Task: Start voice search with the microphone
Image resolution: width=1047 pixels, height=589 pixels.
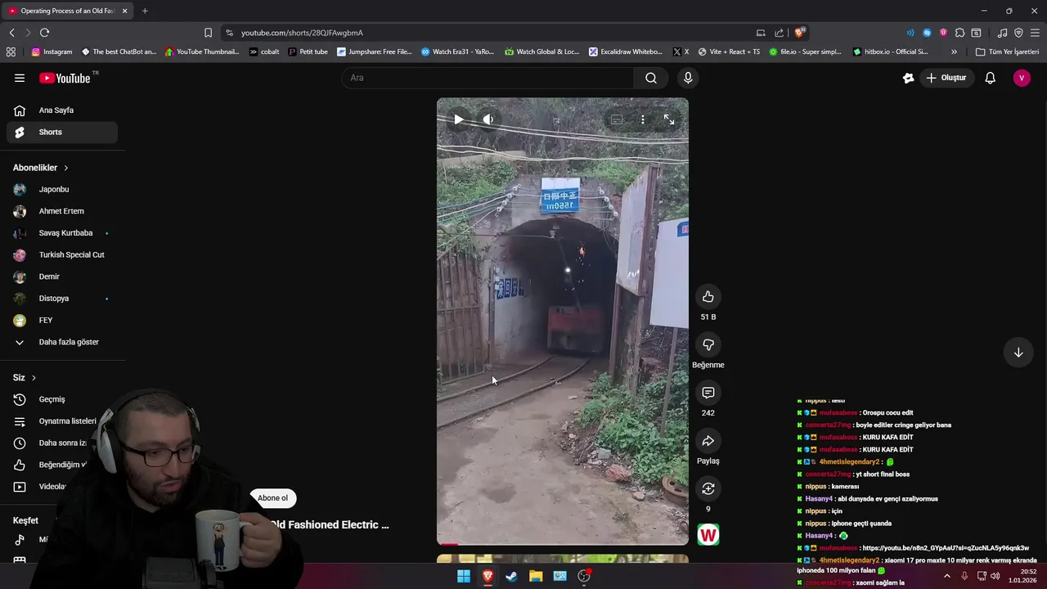Action: coord(688,78)
